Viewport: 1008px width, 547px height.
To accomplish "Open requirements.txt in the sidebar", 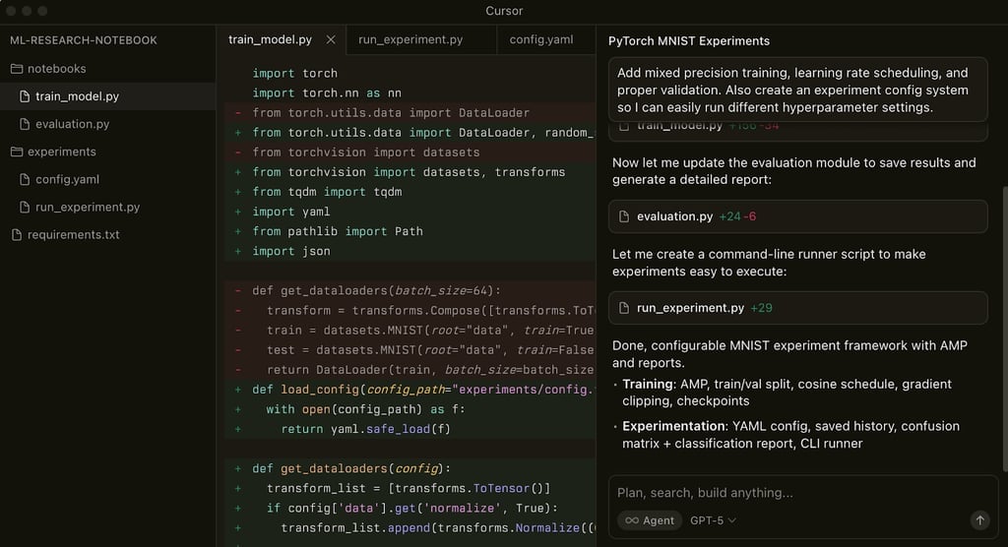I will point(107,234).
